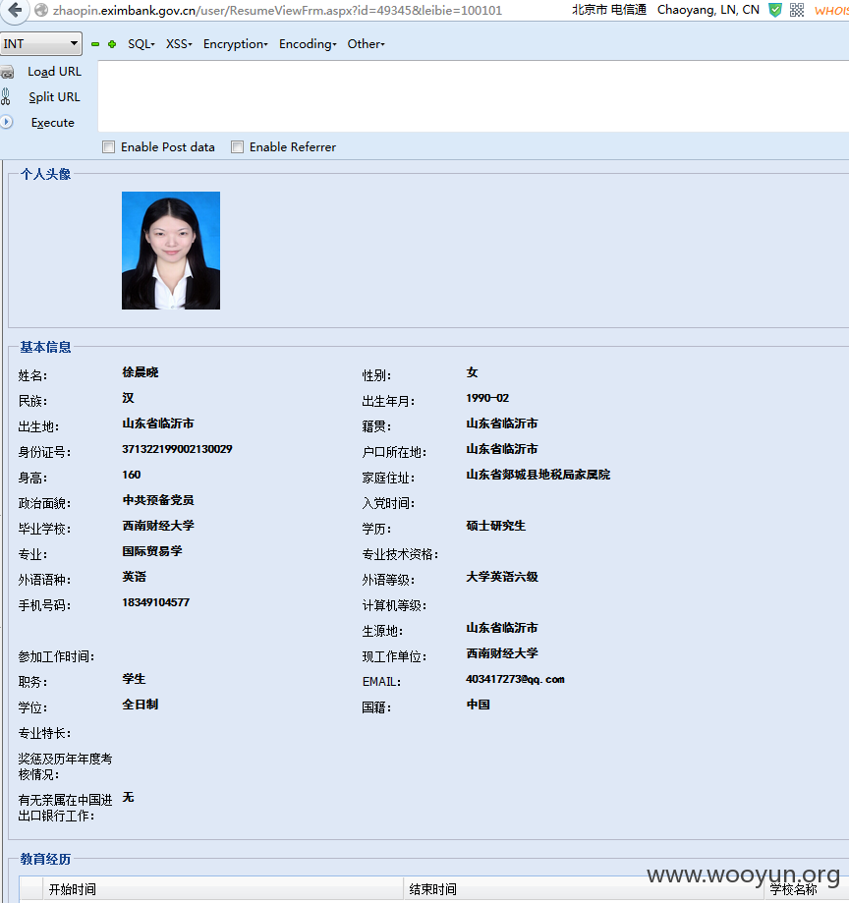Click the browser address bar URL
This screenshot has width=849, height=903.
point(277,11)
